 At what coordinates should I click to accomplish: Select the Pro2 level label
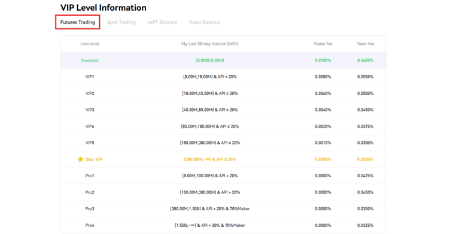90,192
